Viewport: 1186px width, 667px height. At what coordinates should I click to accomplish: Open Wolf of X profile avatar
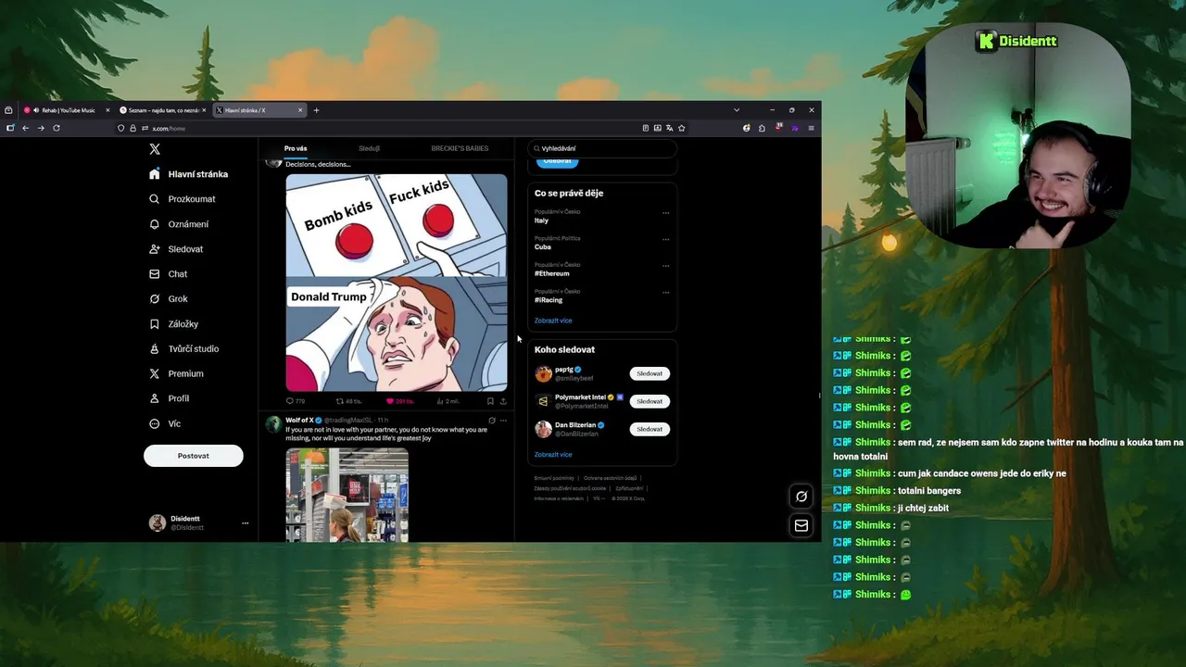[273, 424]
